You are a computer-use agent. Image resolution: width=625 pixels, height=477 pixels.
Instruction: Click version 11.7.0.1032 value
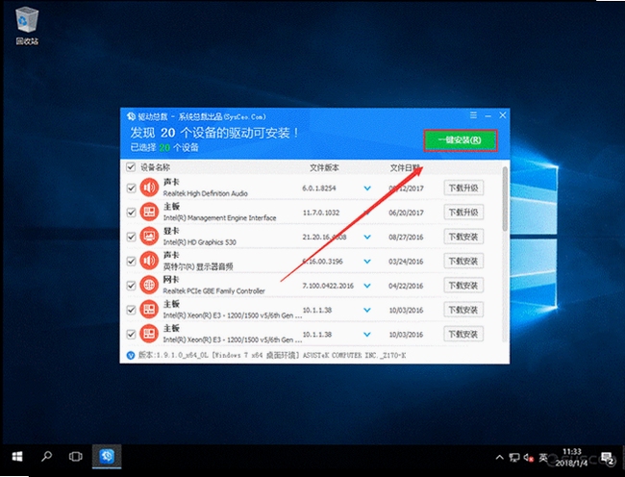321,213
